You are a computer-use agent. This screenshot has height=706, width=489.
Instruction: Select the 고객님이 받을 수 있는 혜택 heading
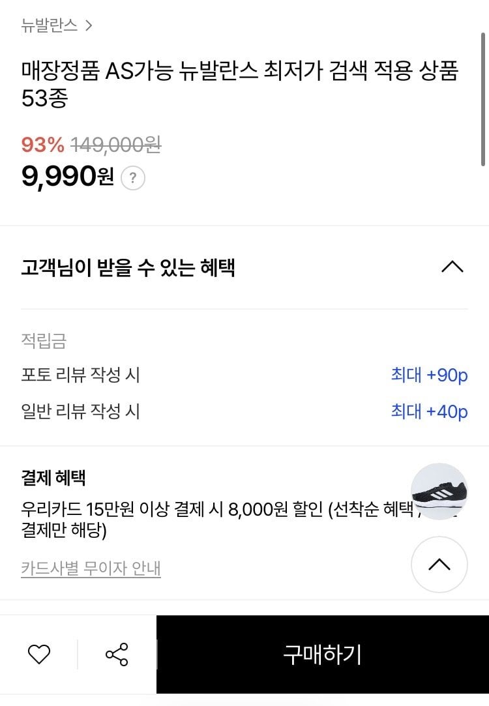[128, 267]
